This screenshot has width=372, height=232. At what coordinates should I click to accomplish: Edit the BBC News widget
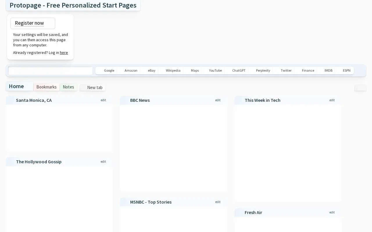pyautogui.click(x=218, y=100)
